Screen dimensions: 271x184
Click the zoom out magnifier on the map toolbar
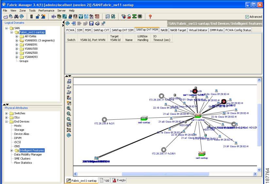pyautogui.click(x=69, y=114)
